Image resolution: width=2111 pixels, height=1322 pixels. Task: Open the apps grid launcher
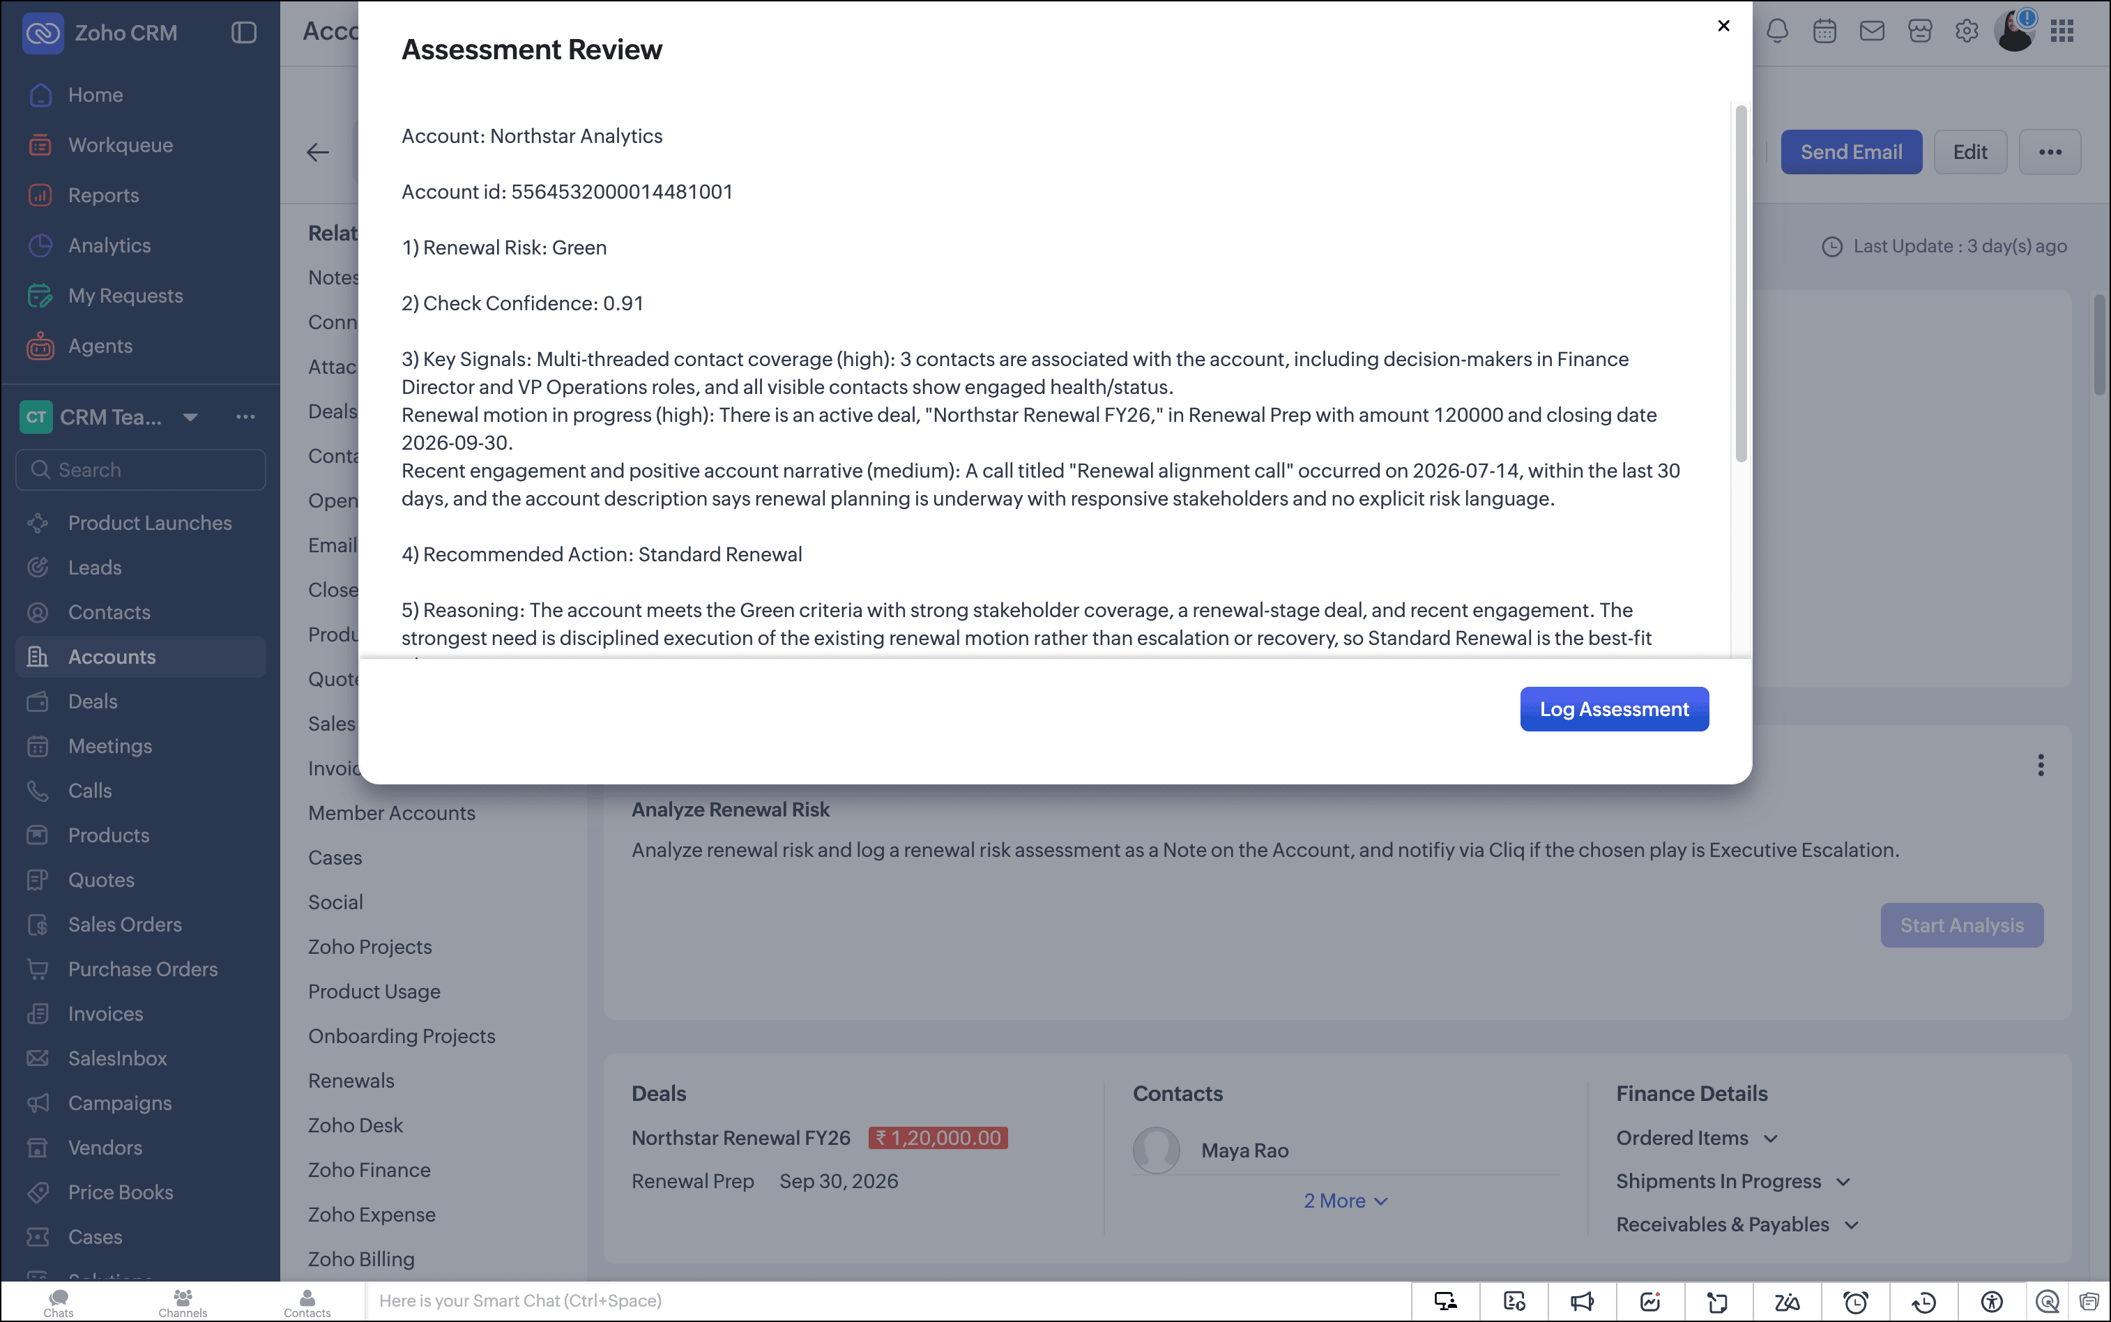(x=2063, y=31)
